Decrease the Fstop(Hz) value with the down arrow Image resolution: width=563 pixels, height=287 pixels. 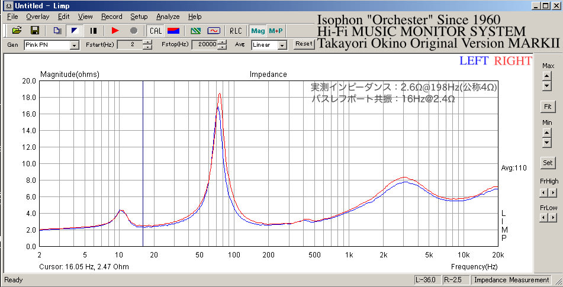[223, 47]
